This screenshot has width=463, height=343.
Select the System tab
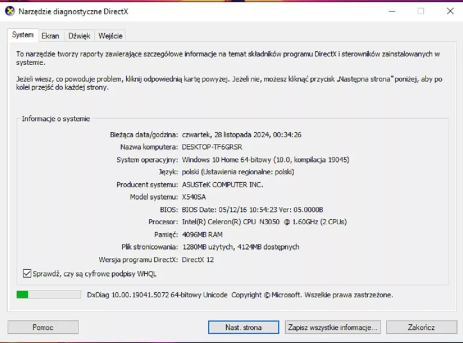point(23,35)
